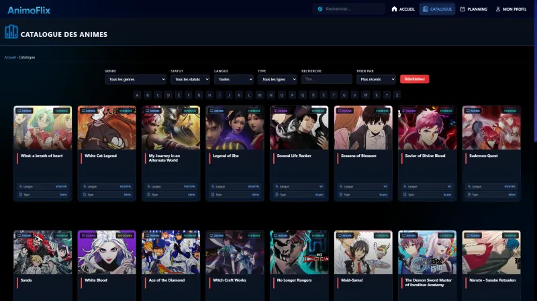Viewport: 537px width, 301px height.
Task: Click letter W in alphabet row
Action: click(x=365, y=95)
